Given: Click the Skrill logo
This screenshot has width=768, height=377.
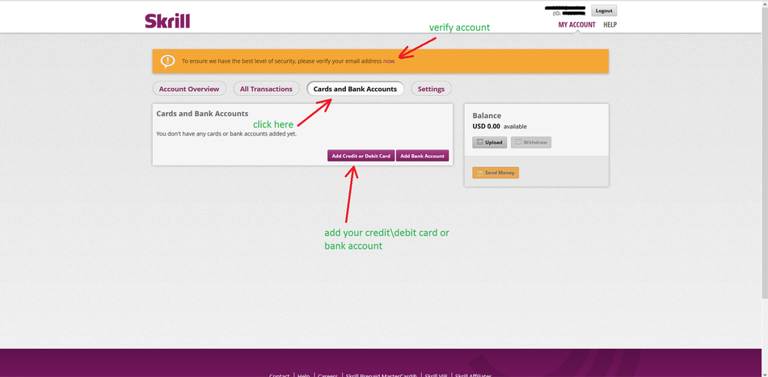Looking at the screenshot, I should click(167, 21).
